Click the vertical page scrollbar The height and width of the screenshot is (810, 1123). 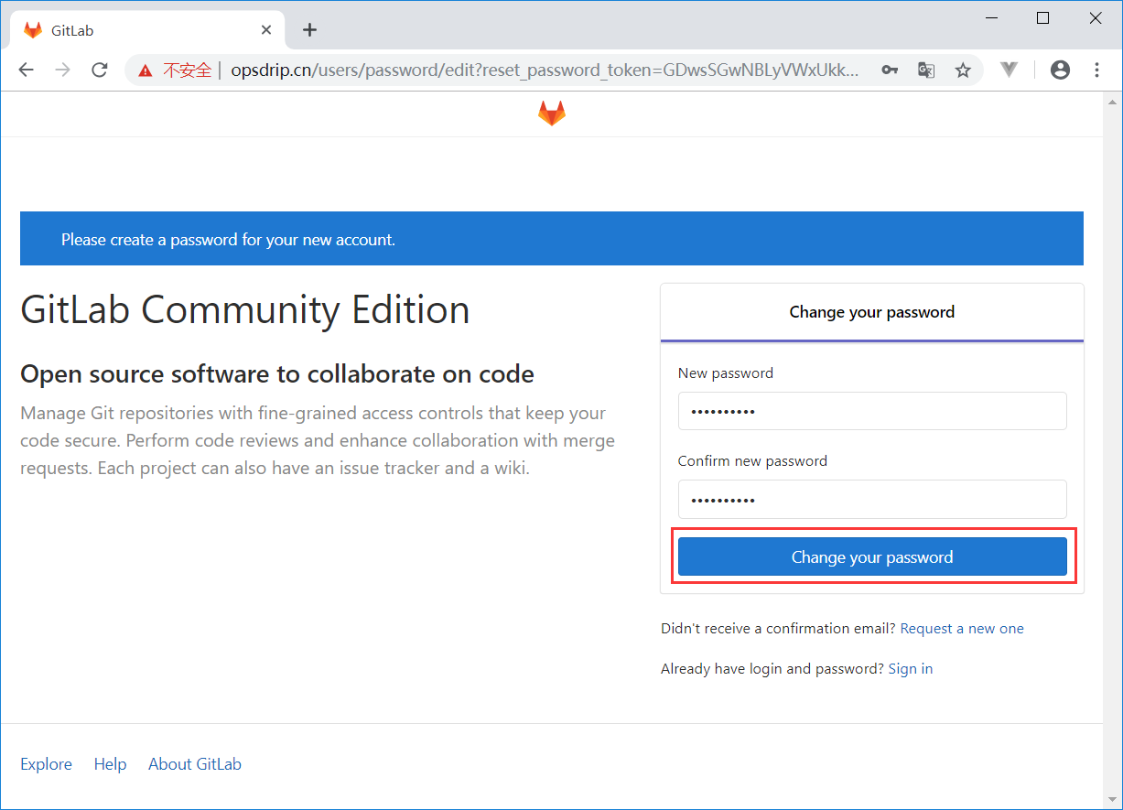1112,448
